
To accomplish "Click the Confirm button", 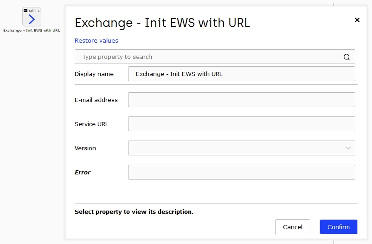I will pos(339,227).
